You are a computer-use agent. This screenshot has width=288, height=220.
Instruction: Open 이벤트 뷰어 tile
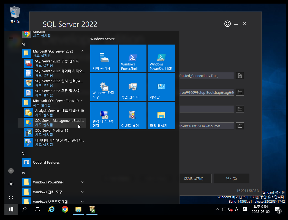pos(133,116)
